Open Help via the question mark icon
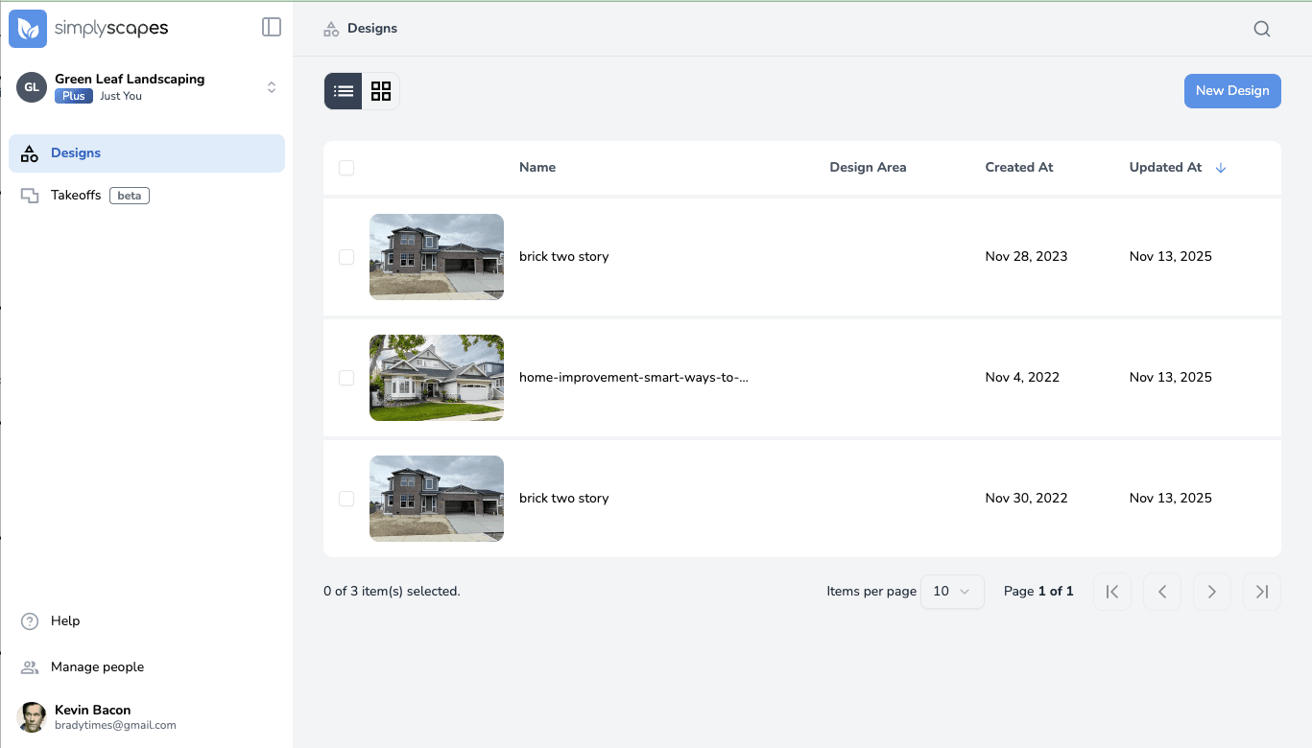 pyautogui.click(x=28, y=620)
